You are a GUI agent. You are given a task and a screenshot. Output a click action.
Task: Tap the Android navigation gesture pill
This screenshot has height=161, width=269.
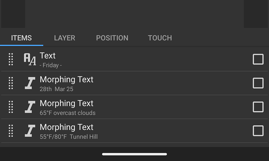pyautogui.click(x=134, y=154)
